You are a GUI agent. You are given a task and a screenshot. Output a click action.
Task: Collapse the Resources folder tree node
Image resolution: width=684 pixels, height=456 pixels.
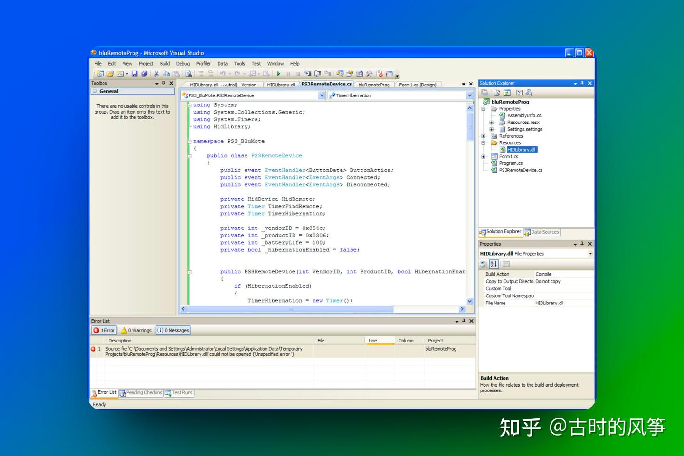click(484, 143)
